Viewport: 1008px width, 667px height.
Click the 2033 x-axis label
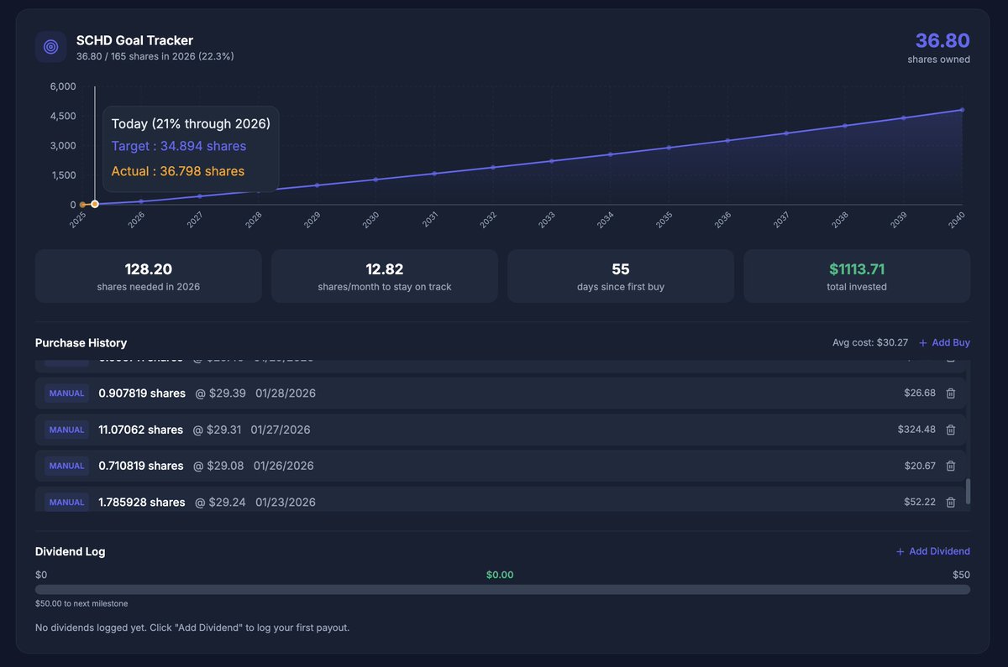(x=546, y=220)
